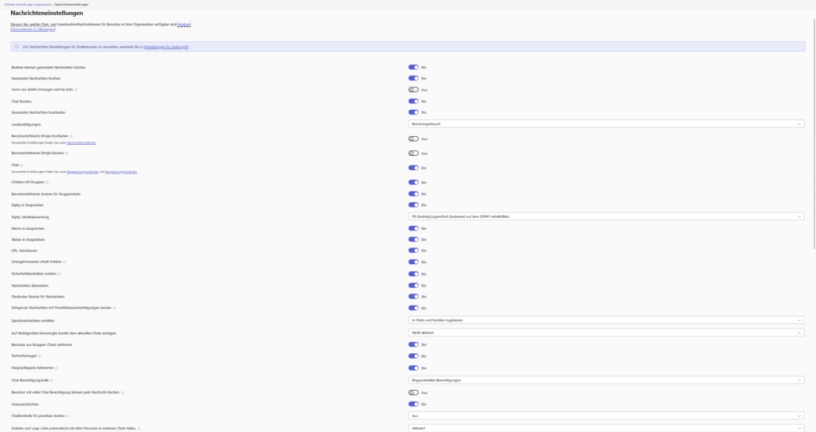This screenshot has height=432, width=816.
Task: Enable 'Benutzerdefinierte Emojis löschen' toggle
Action: pos(413,153)
